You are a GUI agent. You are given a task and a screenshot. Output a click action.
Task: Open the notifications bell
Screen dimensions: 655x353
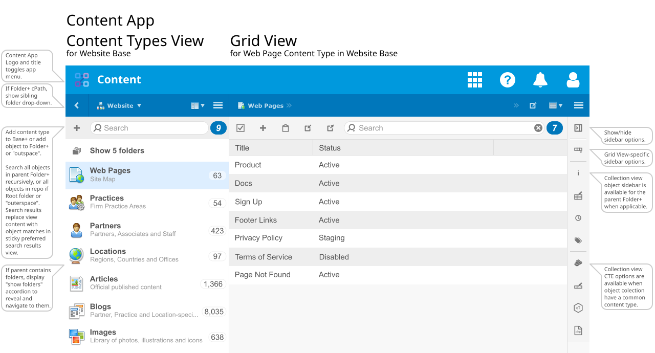(x=540, y=80)
